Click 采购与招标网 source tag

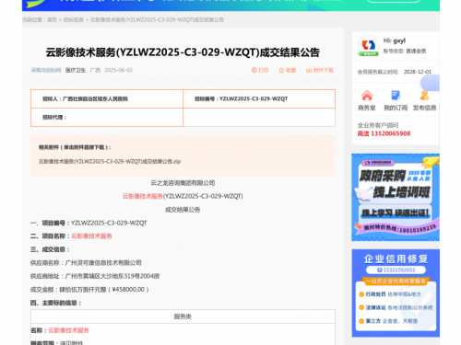46,70
